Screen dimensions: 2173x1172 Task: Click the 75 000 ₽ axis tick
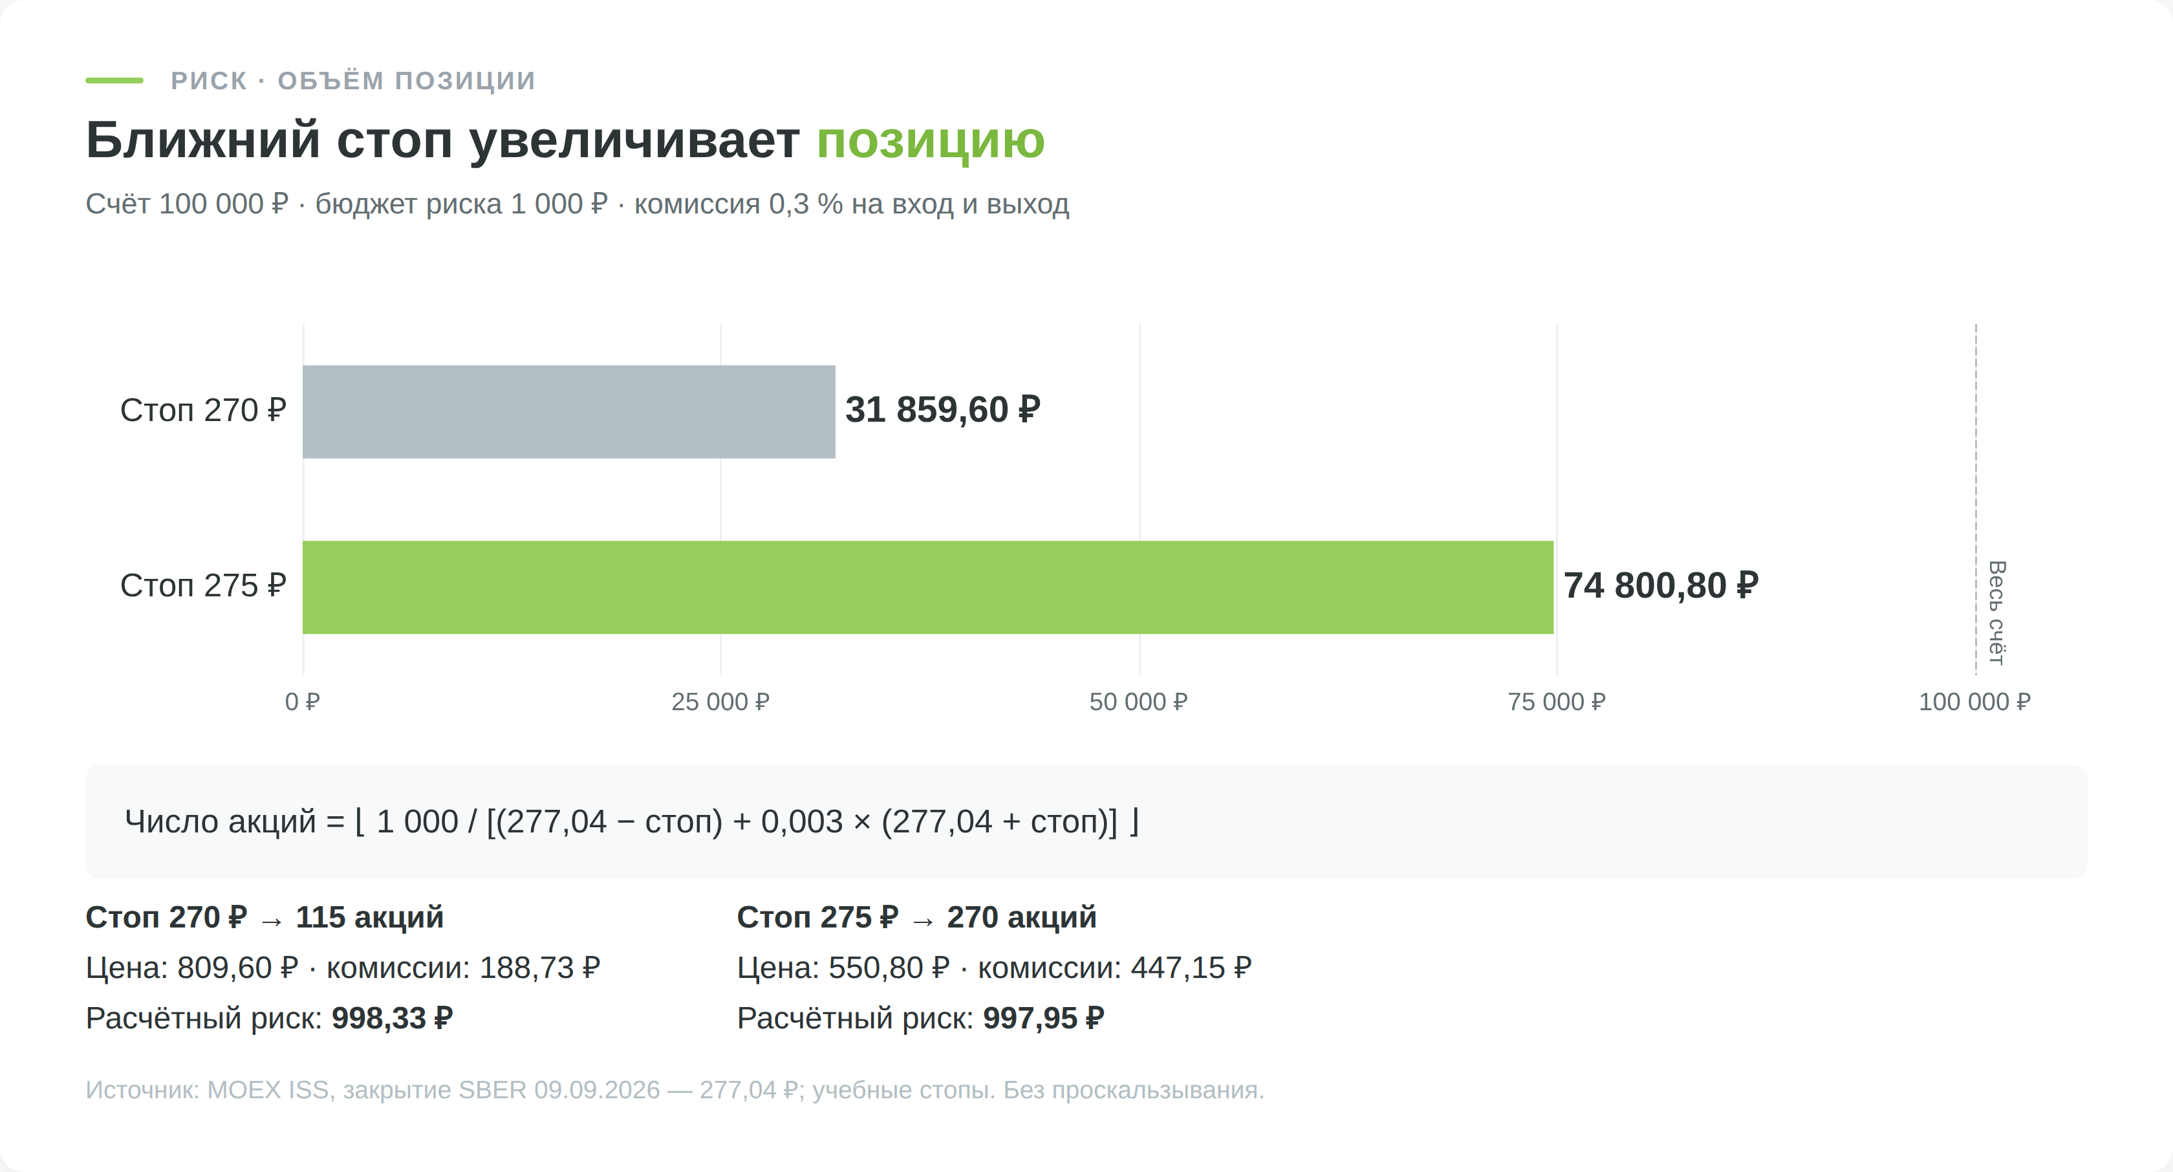click(x=1557, y=702)
